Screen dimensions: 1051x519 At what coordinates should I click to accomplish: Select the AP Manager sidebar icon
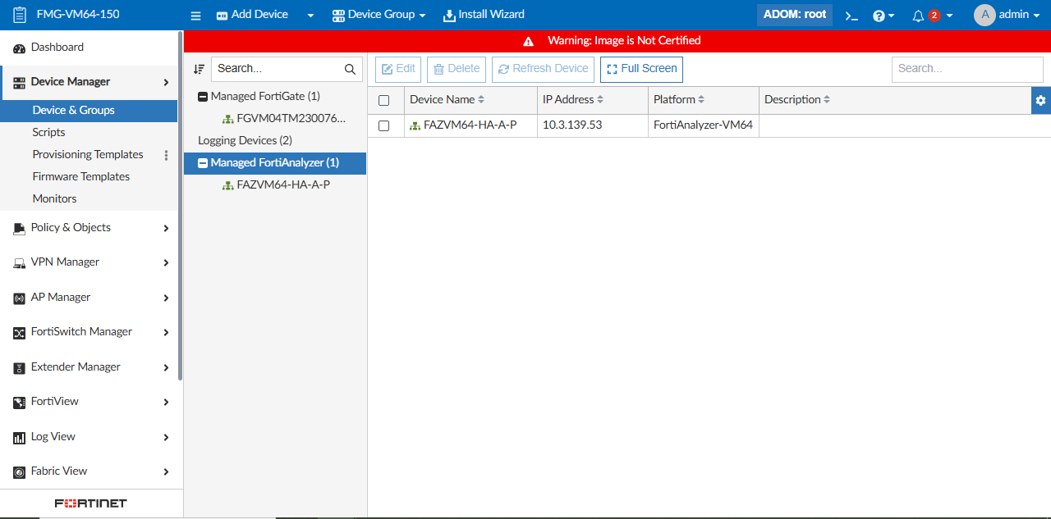(18, 297)
